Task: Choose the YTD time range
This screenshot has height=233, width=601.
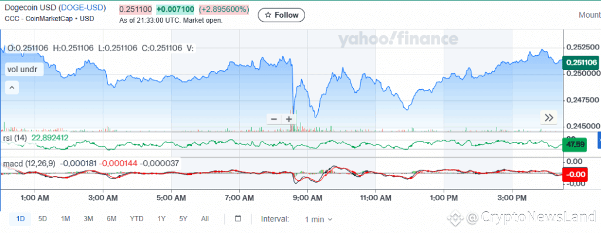Action: (136, 219)
